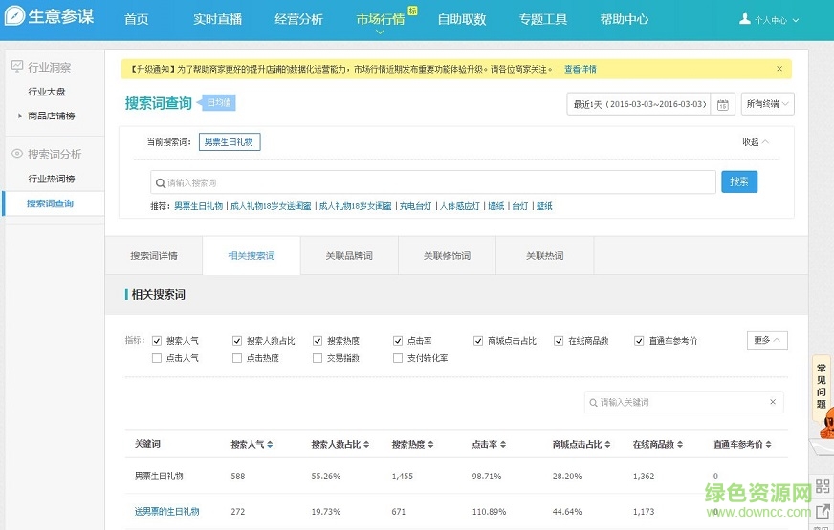Open the 所有终端 dropdown
This screenshot has height=530, width=834.
[x=767, y=104]
